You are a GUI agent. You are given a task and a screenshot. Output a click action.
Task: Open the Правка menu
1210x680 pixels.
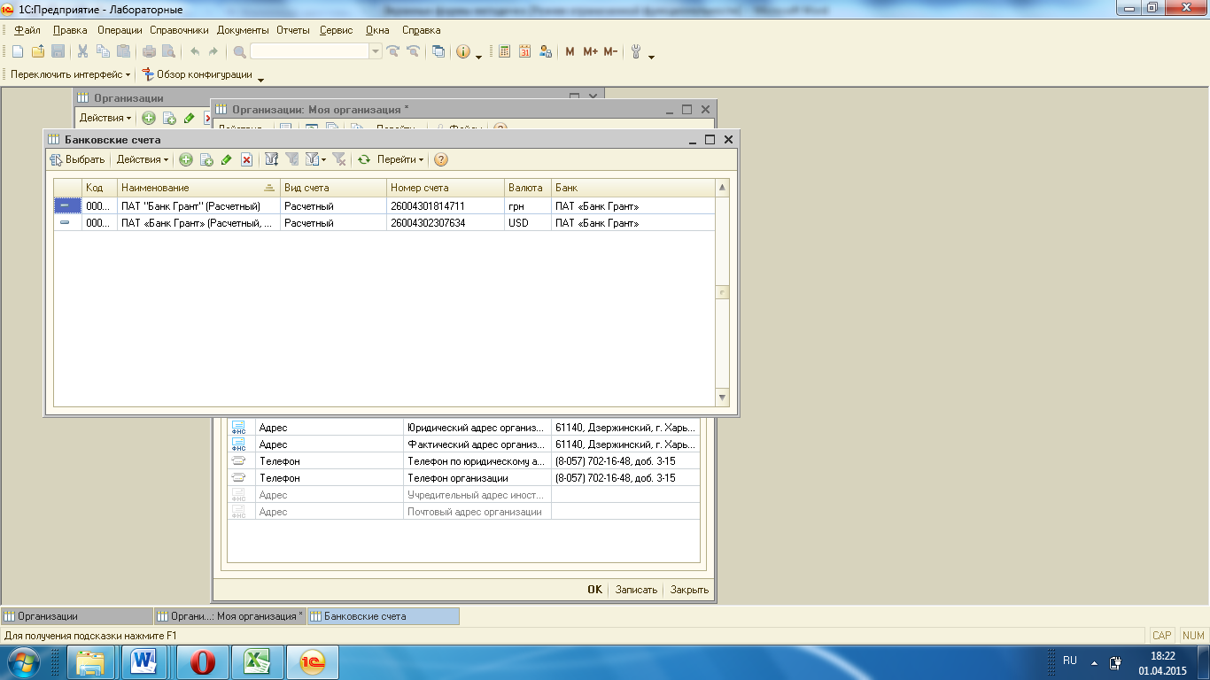pyautogui.click(x=70, y=30)
